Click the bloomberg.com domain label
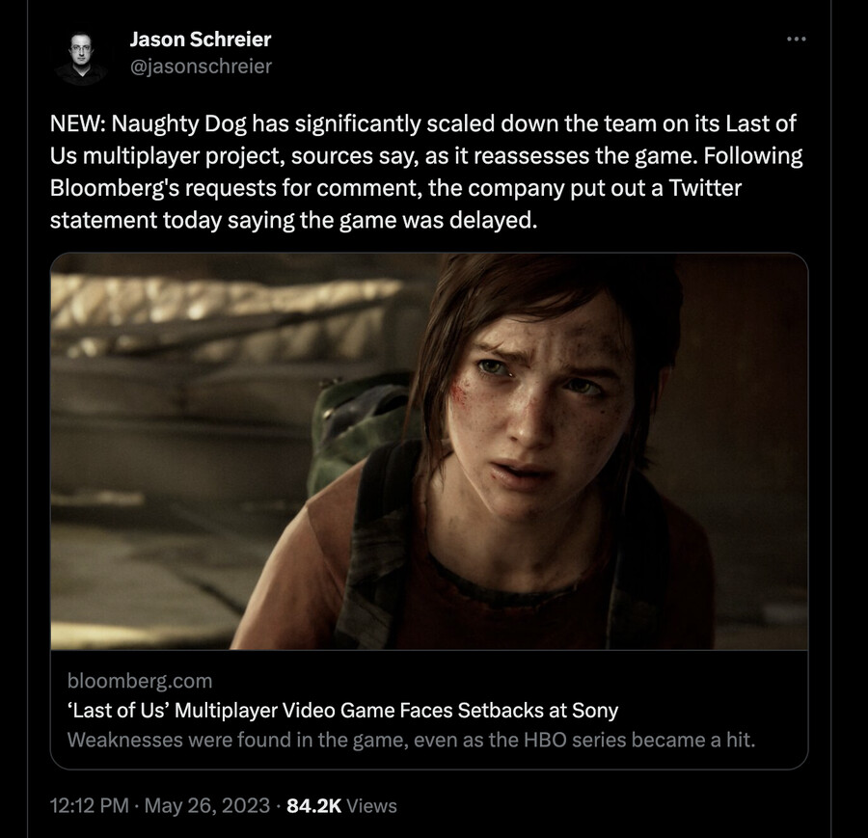This screenshot has width=868, height=838. (x=140, y=681)
